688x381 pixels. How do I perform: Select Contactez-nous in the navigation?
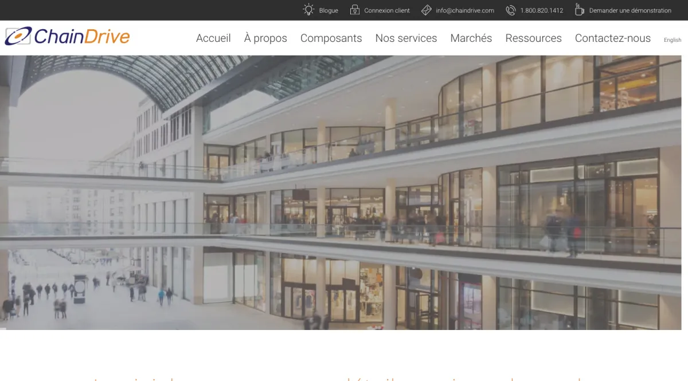click(x=613, y=38)
